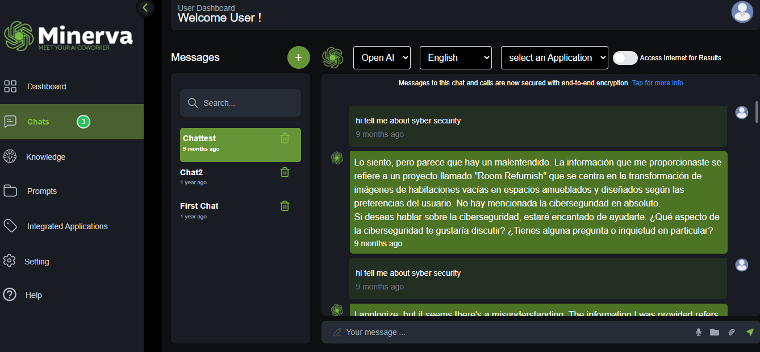Open the Open AI model dropdown
Screen dimensions: 760x352
382,58
